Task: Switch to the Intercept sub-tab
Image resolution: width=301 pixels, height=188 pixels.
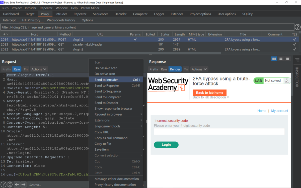Action: click(9, 20)
